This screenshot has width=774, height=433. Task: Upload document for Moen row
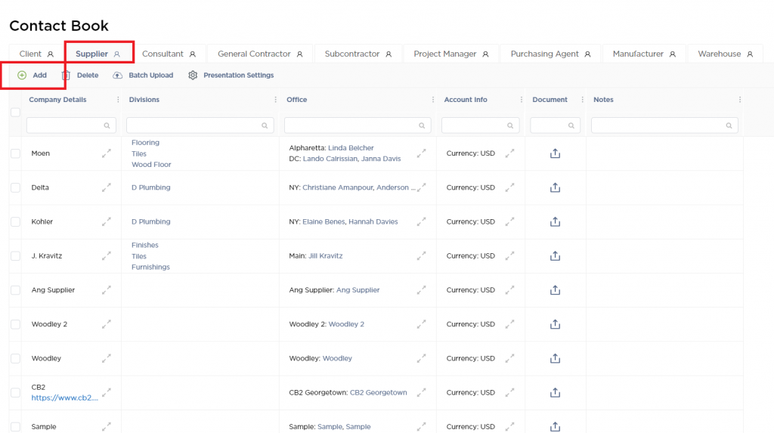[x=555, y=153]
